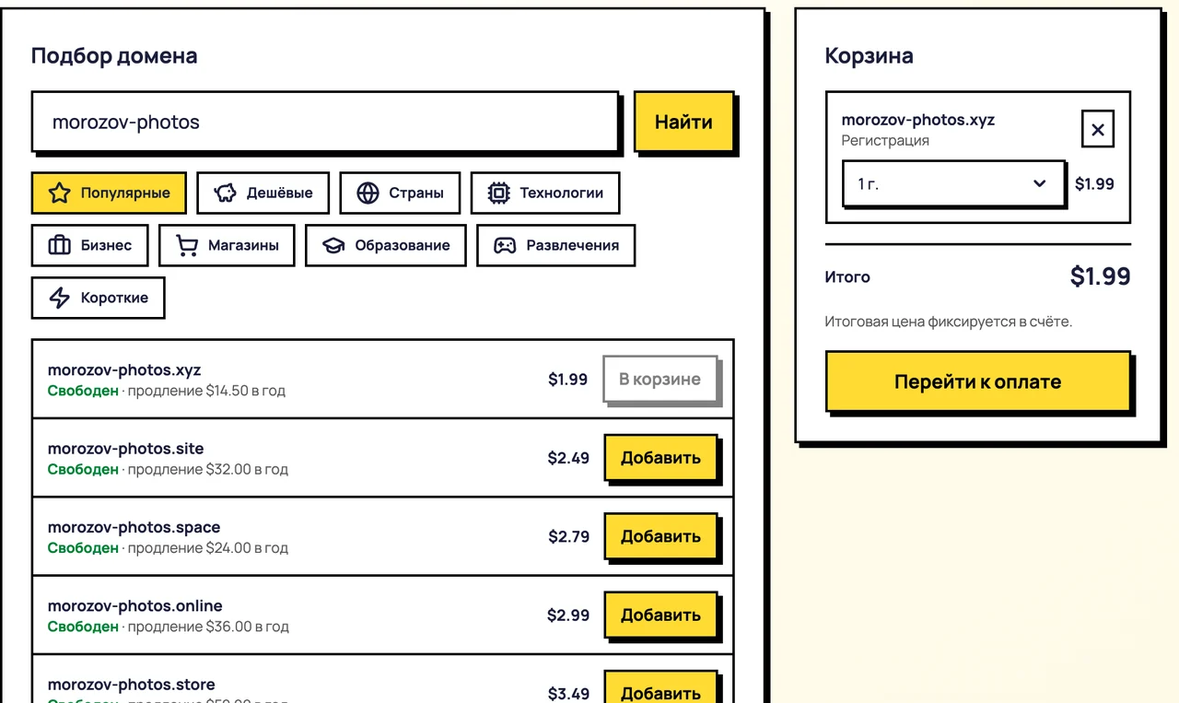The image size is (1179, 703).
Task: Click the продление $36.00 в год text
Action: click(208, 627)
